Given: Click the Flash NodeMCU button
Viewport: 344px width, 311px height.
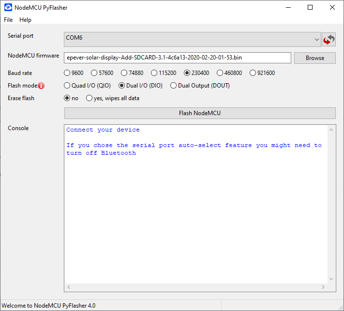Looking at the screenshot, I should click(199, 113).
